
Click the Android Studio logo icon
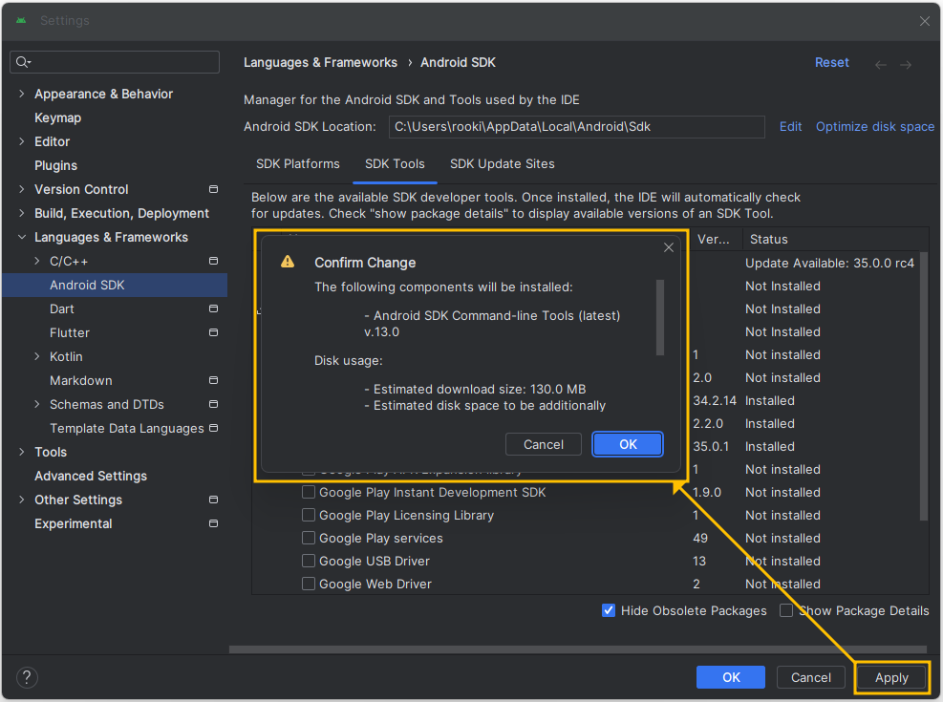(21, 20)
